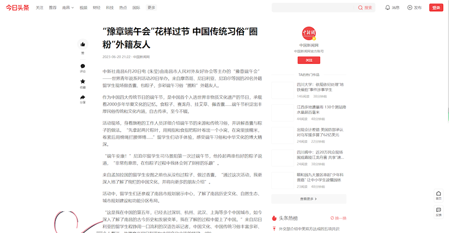
Task: Click into the search input field
Action: pyautogui.click(x=312, y=8)
